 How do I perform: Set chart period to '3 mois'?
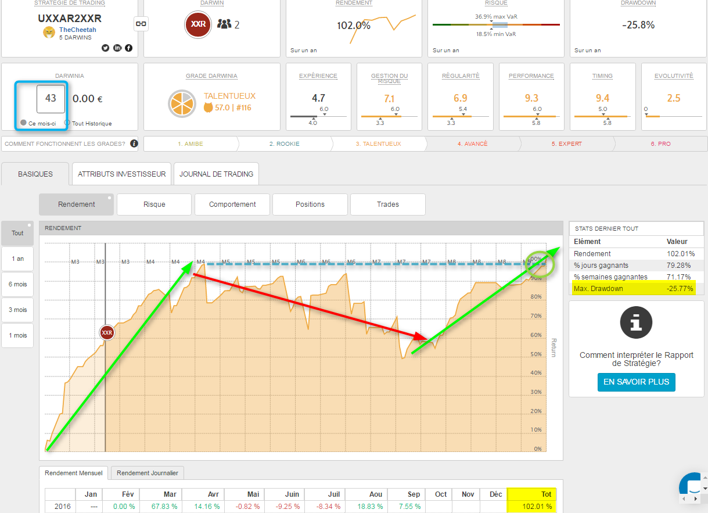point(18,310)
